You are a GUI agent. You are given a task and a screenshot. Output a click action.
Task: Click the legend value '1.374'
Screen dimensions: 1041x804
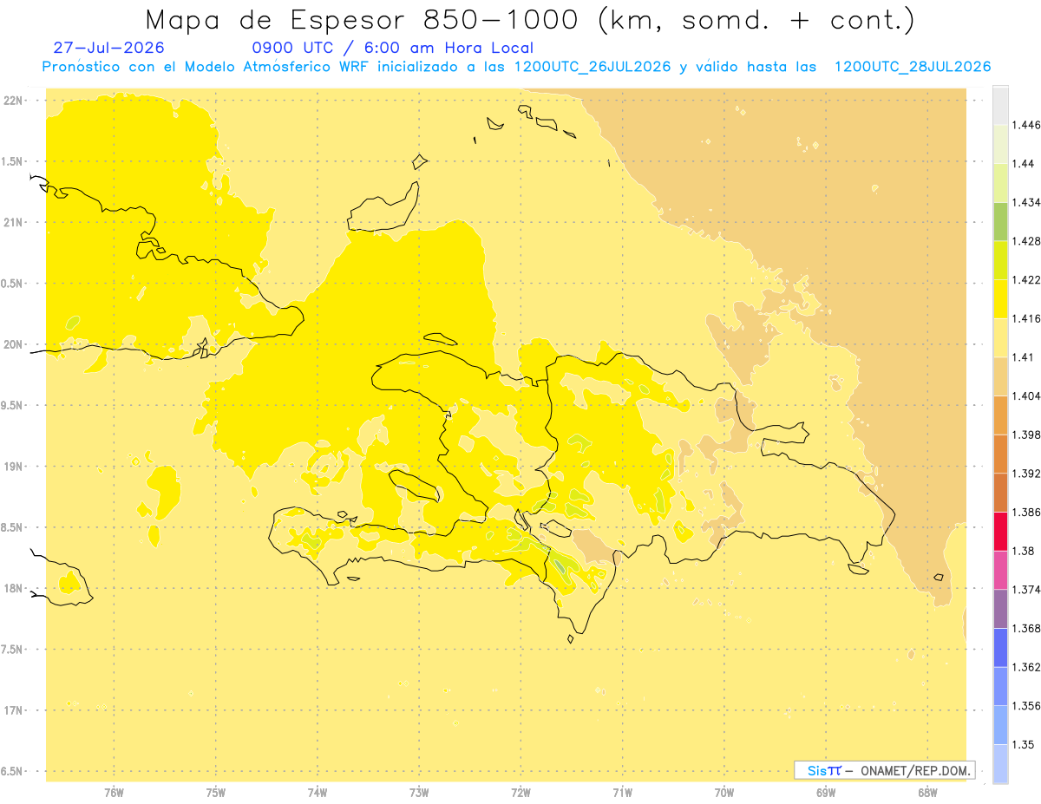(x=1026, y=589)
